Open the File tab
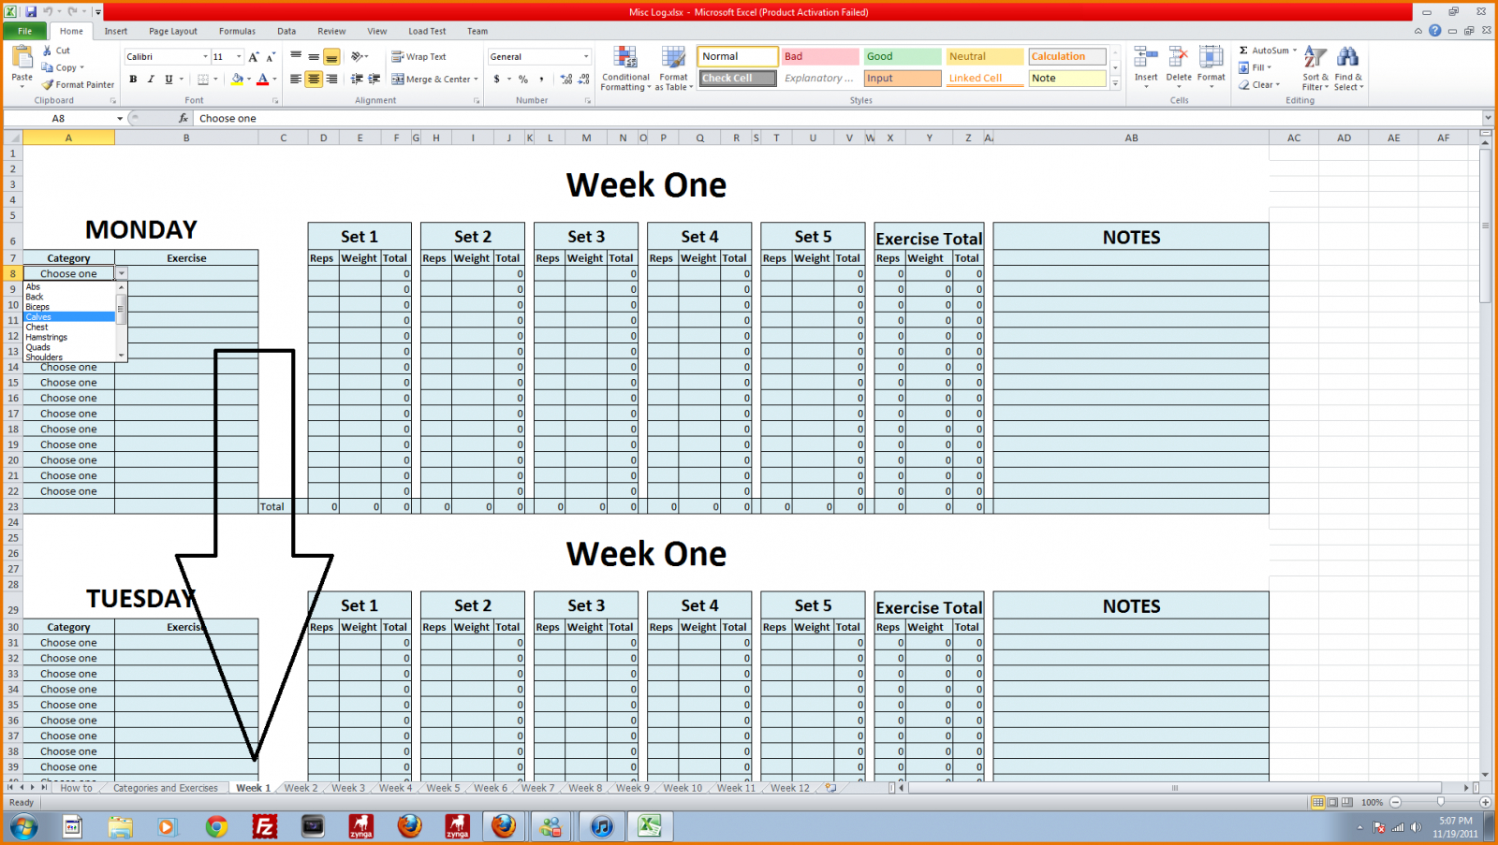Image resolution: width=1498 pixels, height=845 pixels. (x=25, y=31)
